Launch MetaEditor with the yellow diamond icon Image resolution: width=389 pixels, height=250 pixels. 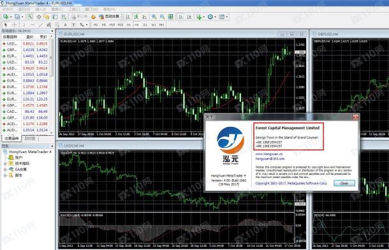(x=93, y=17)
